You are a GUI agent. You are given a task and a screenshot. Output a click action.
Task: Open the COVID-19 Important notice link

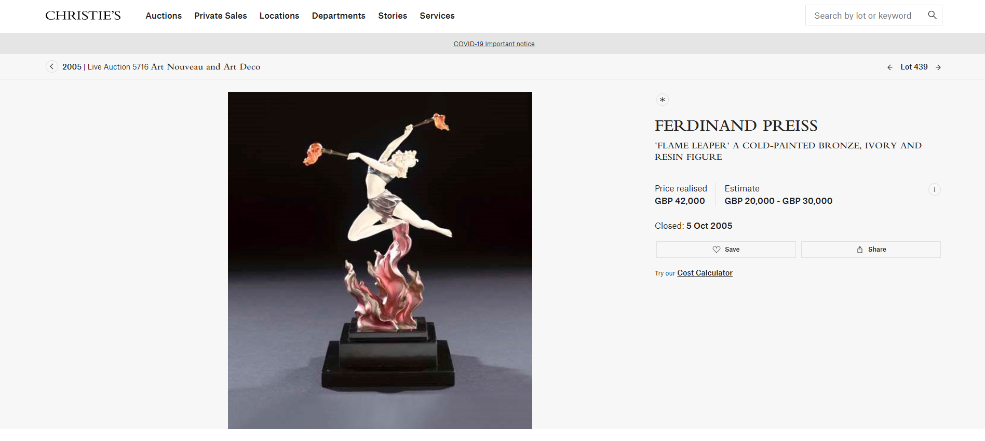point(494,44)
